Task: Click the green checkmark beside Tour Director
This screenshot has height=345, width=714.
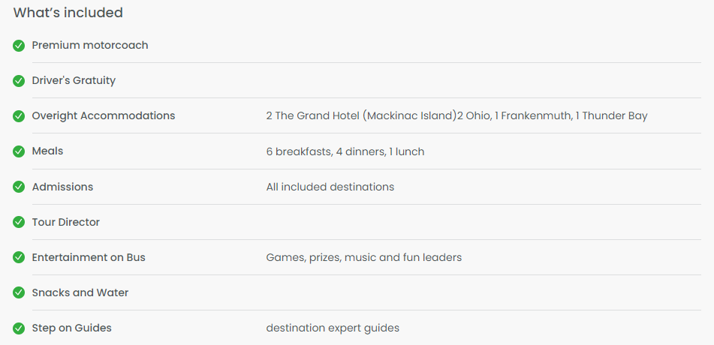Action: click(19, 222)
